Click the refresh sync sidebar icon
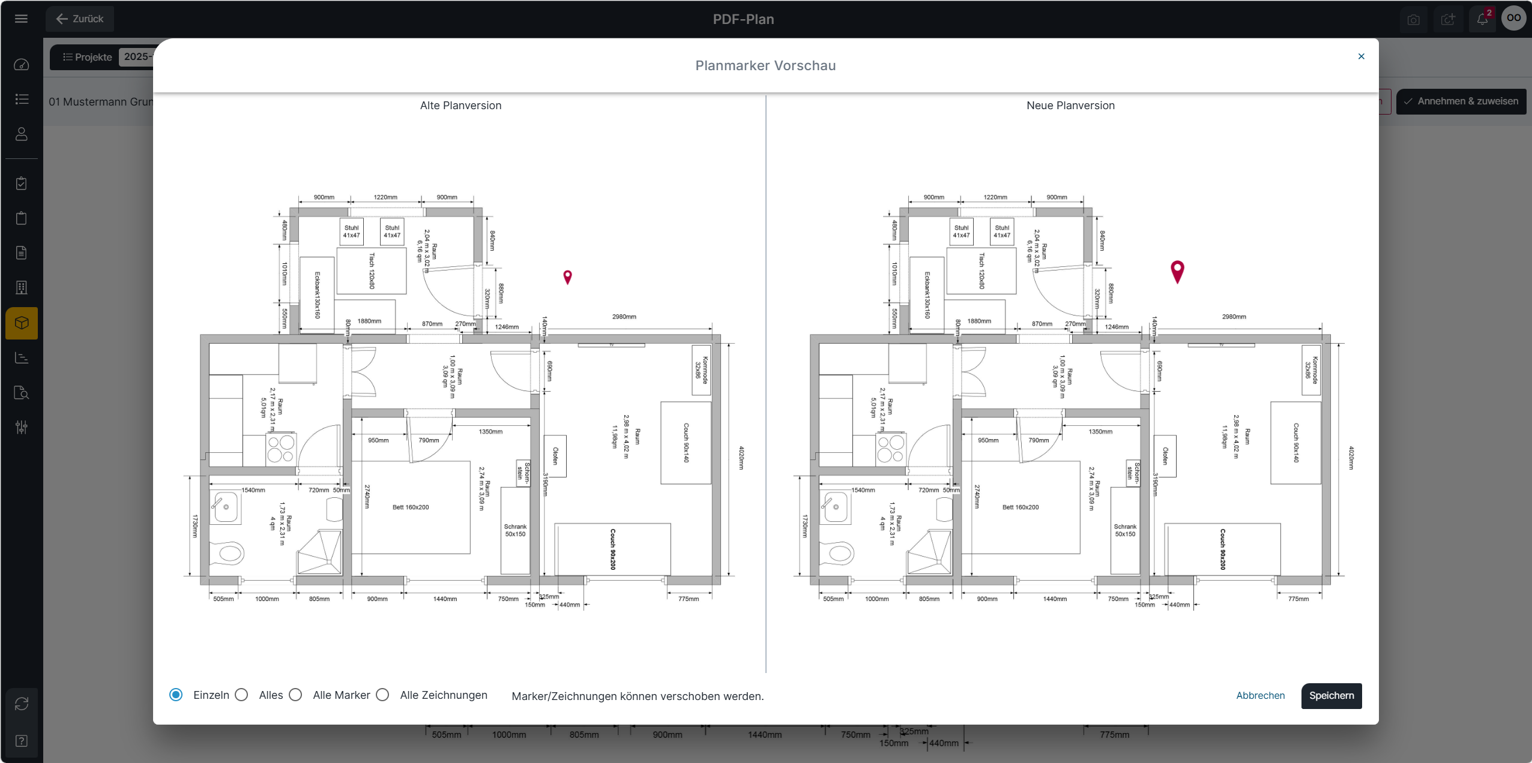This screenshot has height=763, width=1532. coord(22,704)
